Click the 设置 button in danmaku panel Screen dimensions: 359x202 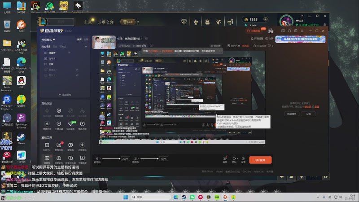309,114
